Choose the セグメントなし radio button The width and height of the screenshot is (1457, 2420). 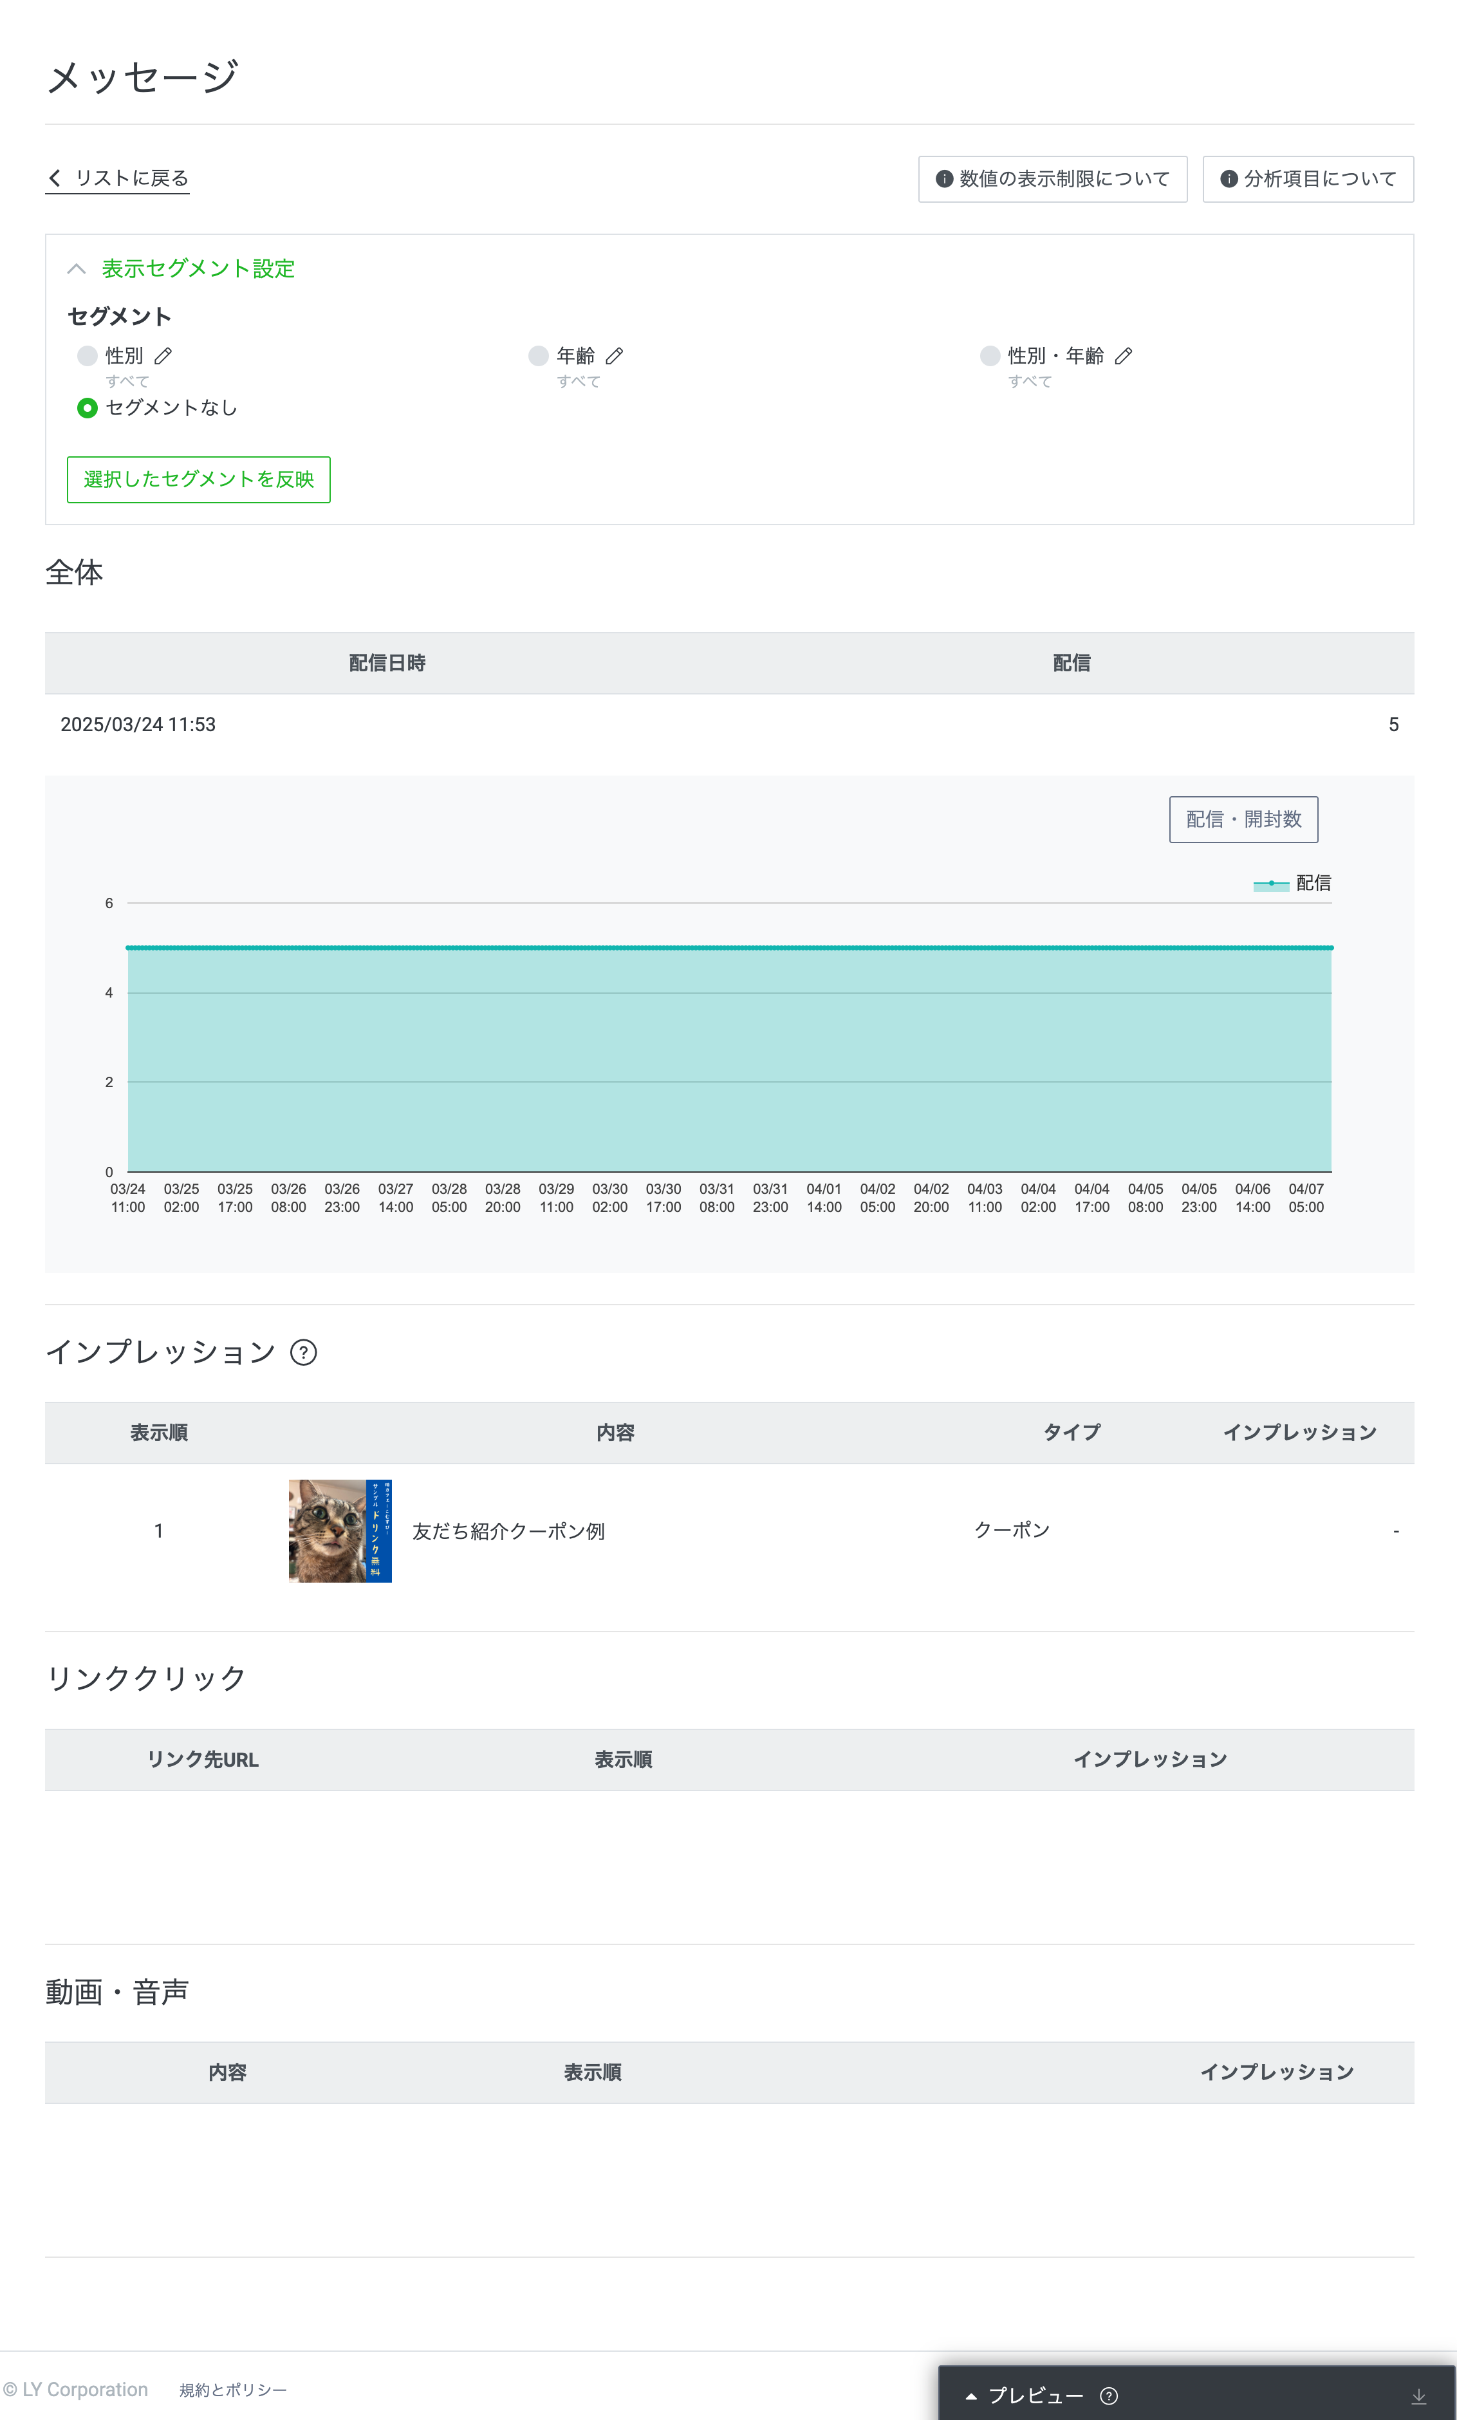pos(88,407)
